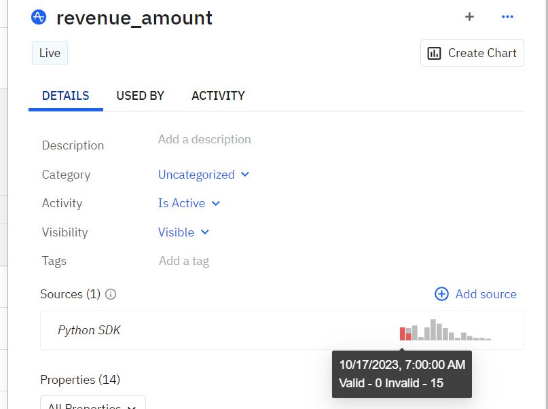The image size is (548, 409).
Task: Switch to the USED BY tab
Action: pos(140,96)
